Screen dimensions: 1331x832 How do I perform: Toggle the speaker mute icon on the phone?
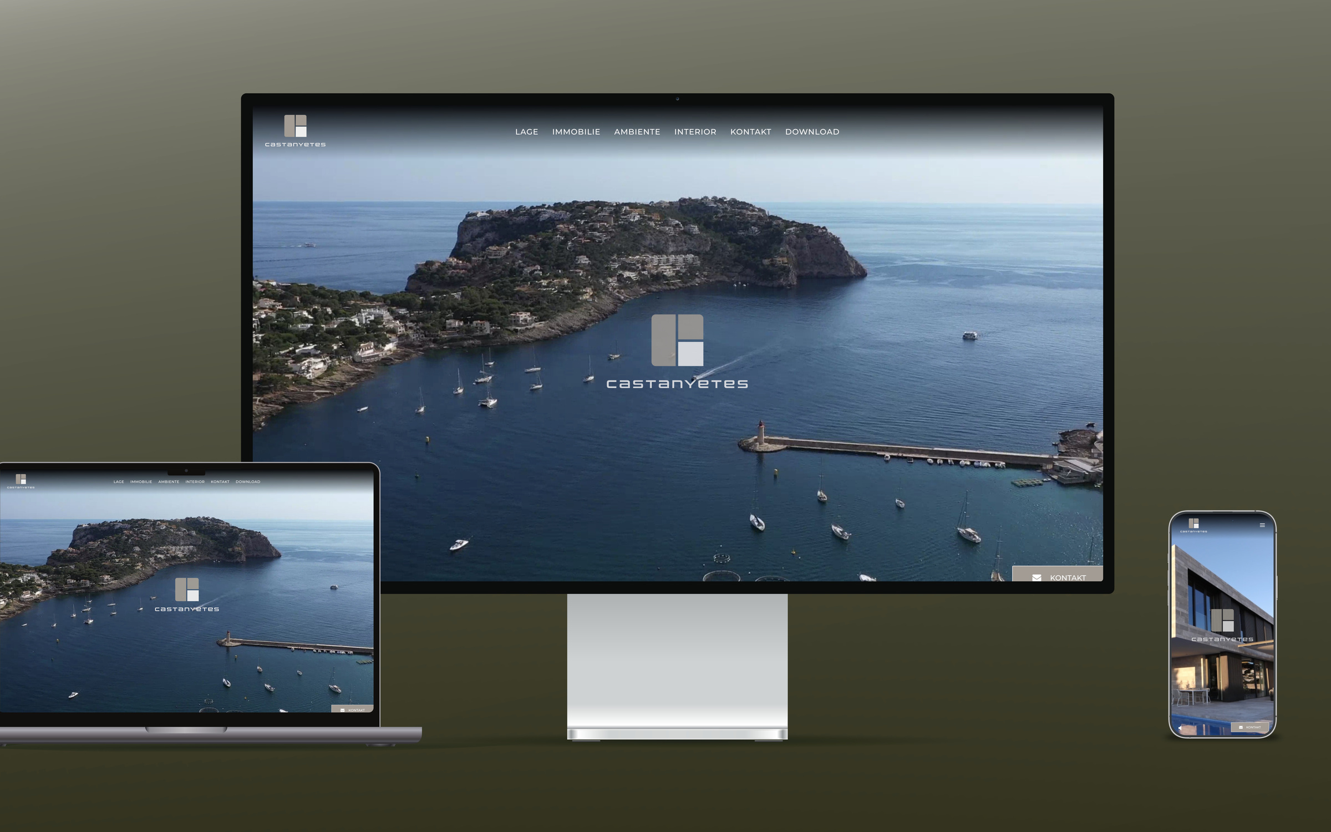[x=1180, y=728]
